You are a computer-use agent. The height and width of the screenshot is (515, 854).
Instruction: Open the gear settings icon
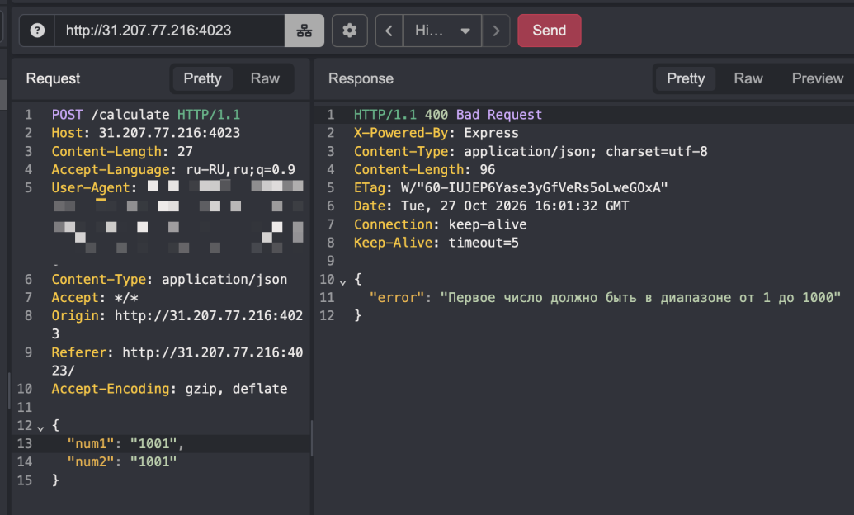(x=350, y=31)
